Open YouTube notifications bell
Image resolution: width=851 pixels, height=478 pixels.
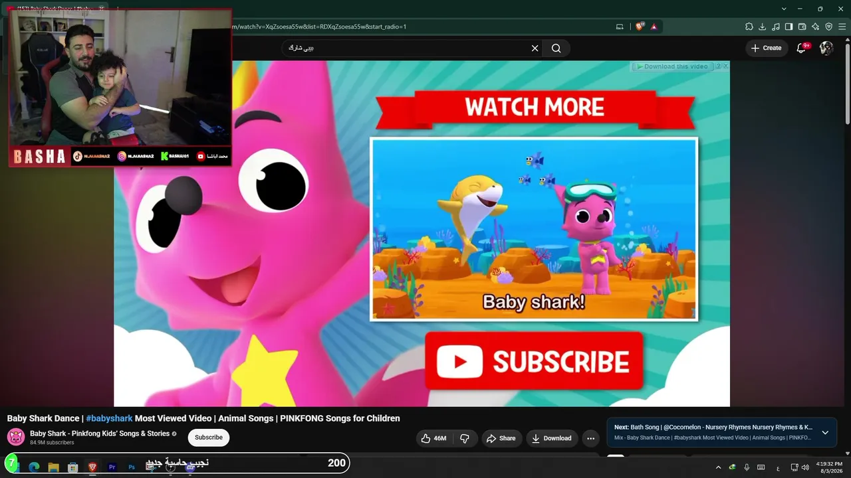pyautogui.click(x=802, y=48)
